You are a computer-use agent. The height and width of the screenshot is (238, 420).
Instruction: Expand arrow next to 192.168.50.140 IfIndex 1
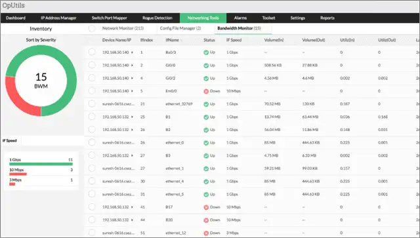click(x=132, y=52)
